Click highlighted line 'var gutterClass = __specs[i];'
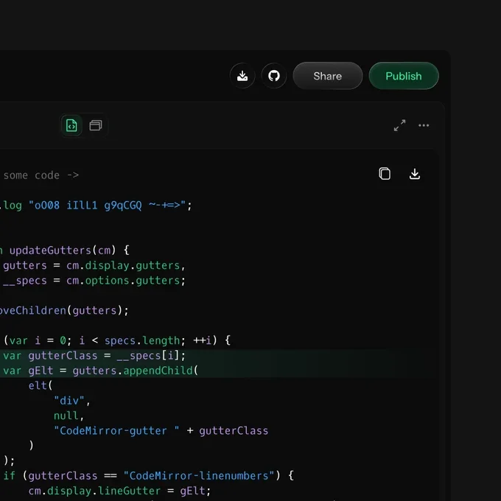This screenshot has height=501, width=501. [94, 356]
